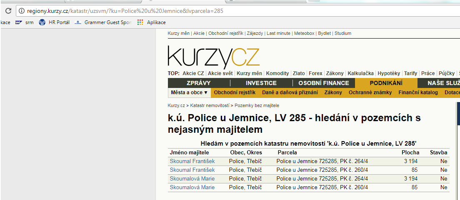Open the HR Portál bookmark

click(54, 22)
